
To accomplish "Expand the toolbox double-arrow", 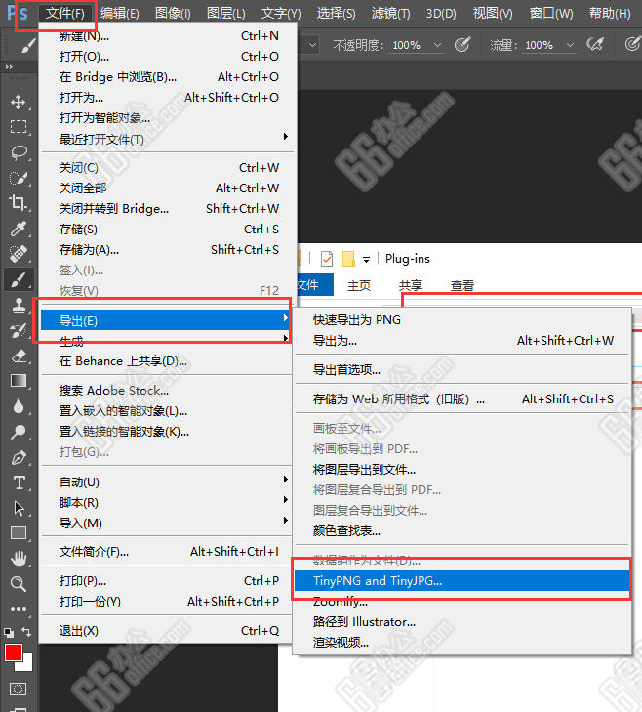I will [9, 67].
